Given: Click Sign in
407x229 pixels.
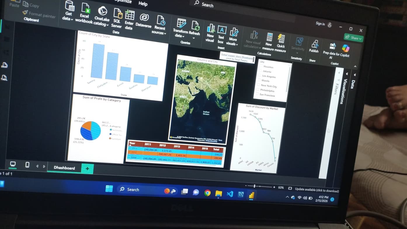Looking at the screenshot, I should coord(320,24).
